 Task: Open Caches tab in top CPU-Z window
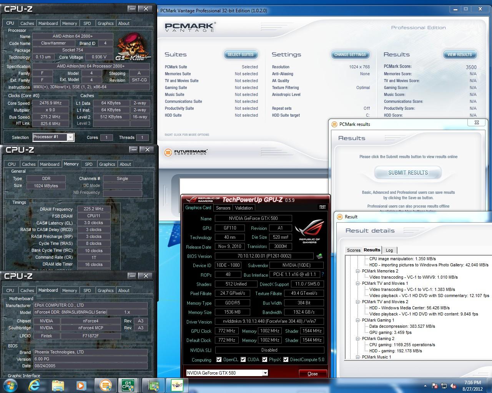point(27,23)
